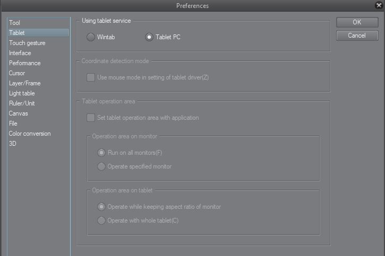385x256 pixels.
Task: Check Set tablet operation area with application
Action: [x=91, y=118]
